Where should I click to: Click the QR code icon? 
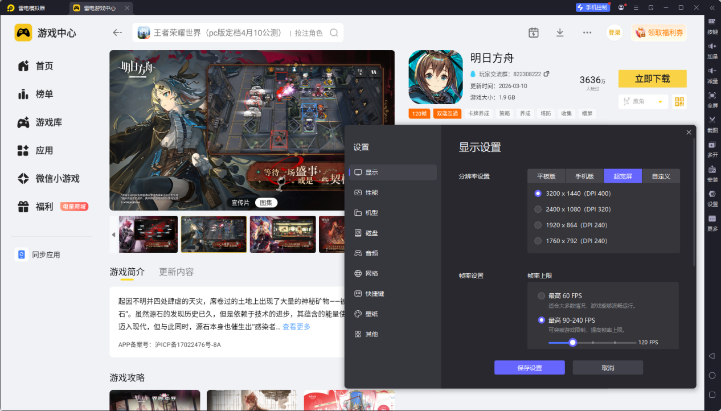click(679, 101)
